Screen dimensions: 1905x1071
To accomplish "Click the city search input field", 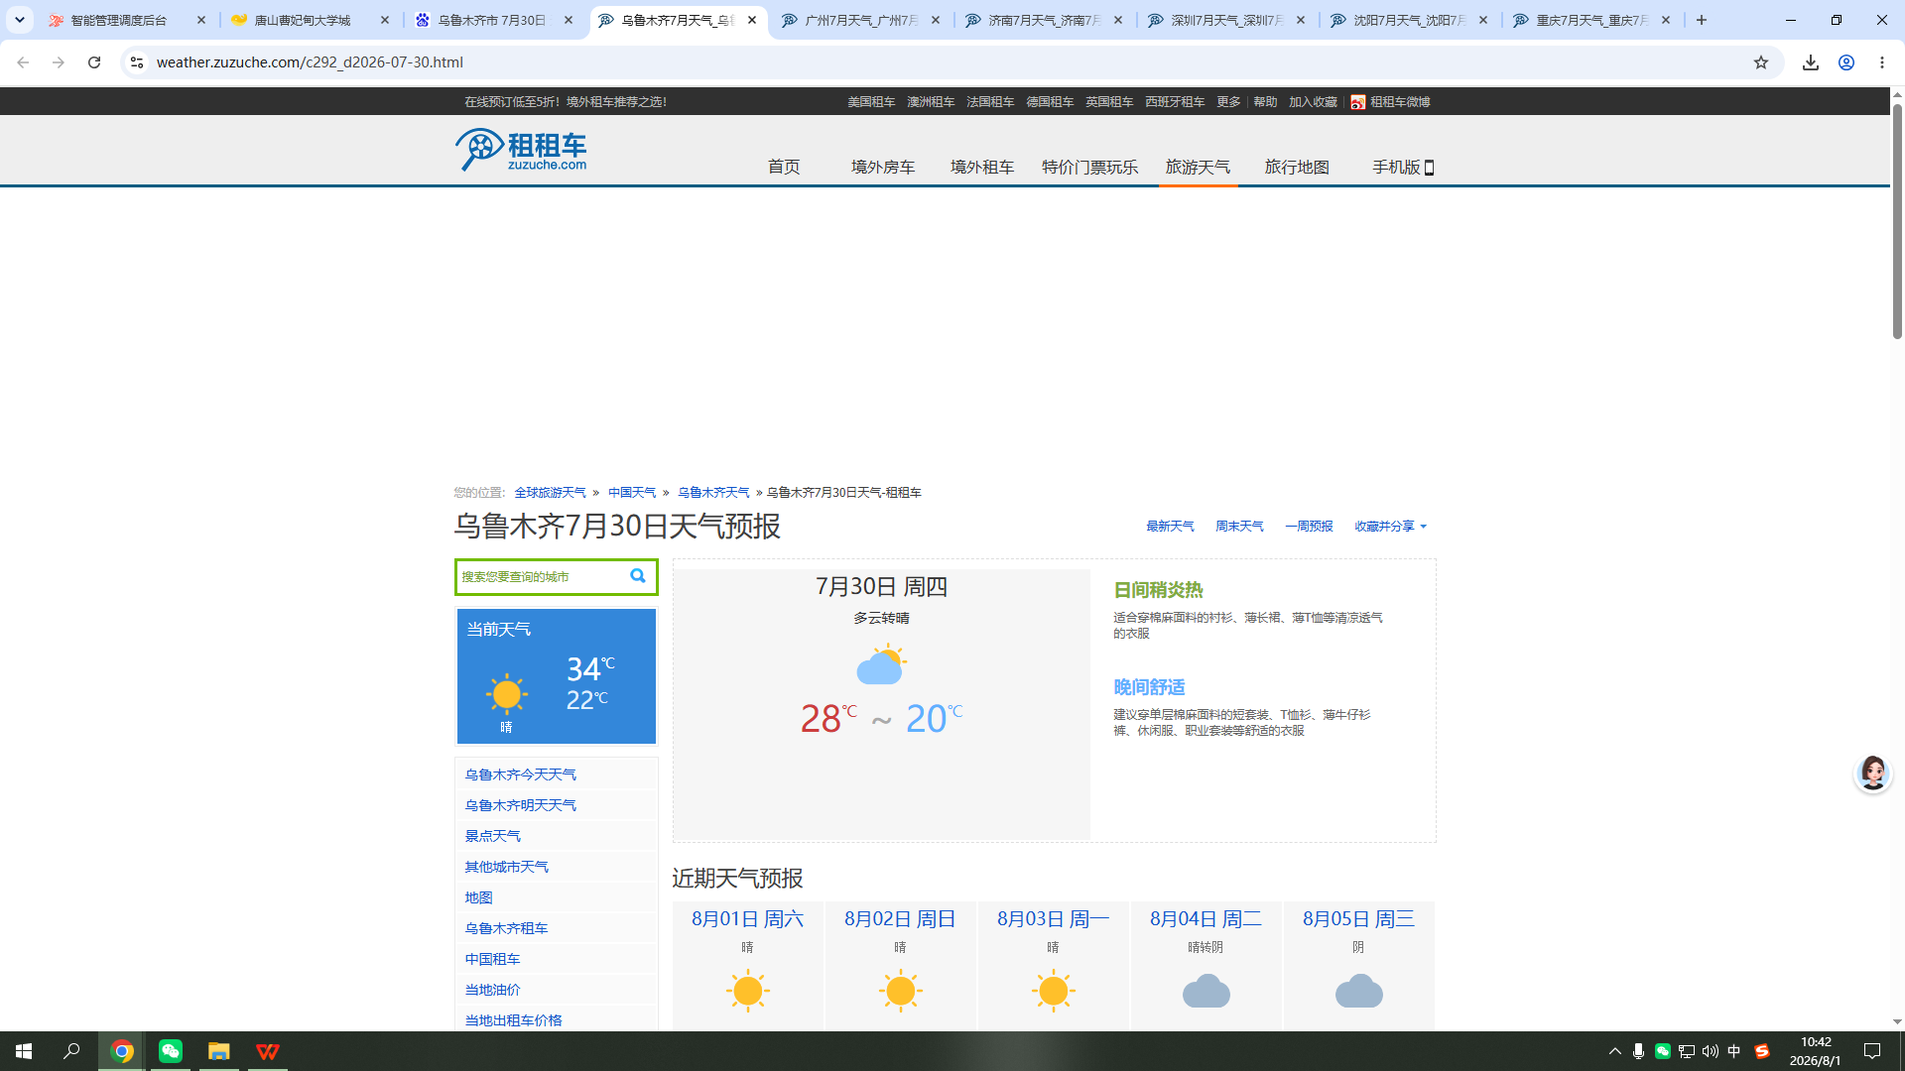I will click(x=541, y=576).
